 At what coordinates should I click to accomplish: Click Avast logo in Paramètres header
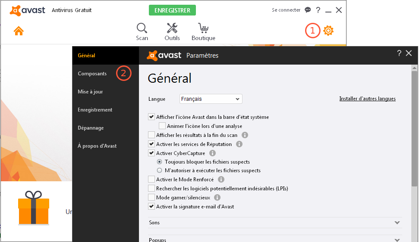tap(164, 56)
